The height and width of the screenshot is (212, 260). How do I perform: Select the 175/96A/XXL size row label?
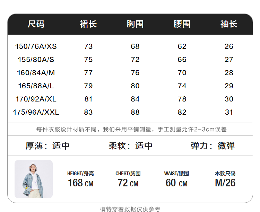(36, 112)
